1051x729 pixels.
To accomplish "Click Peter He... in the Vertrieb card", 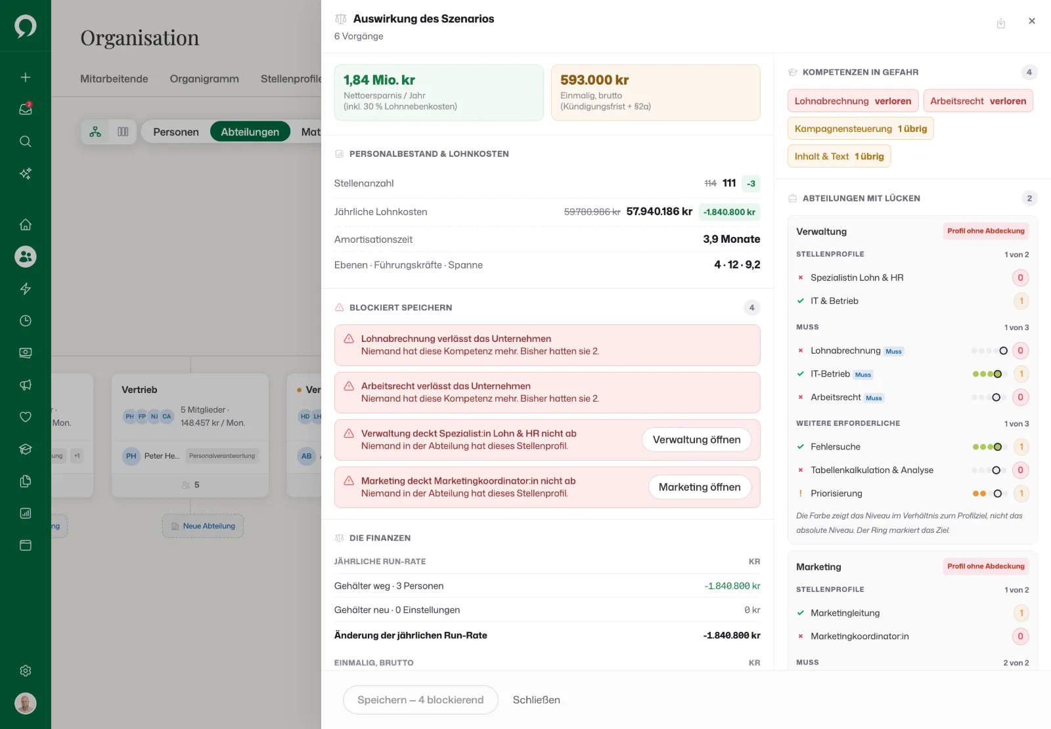I will (x=162, y=456).
